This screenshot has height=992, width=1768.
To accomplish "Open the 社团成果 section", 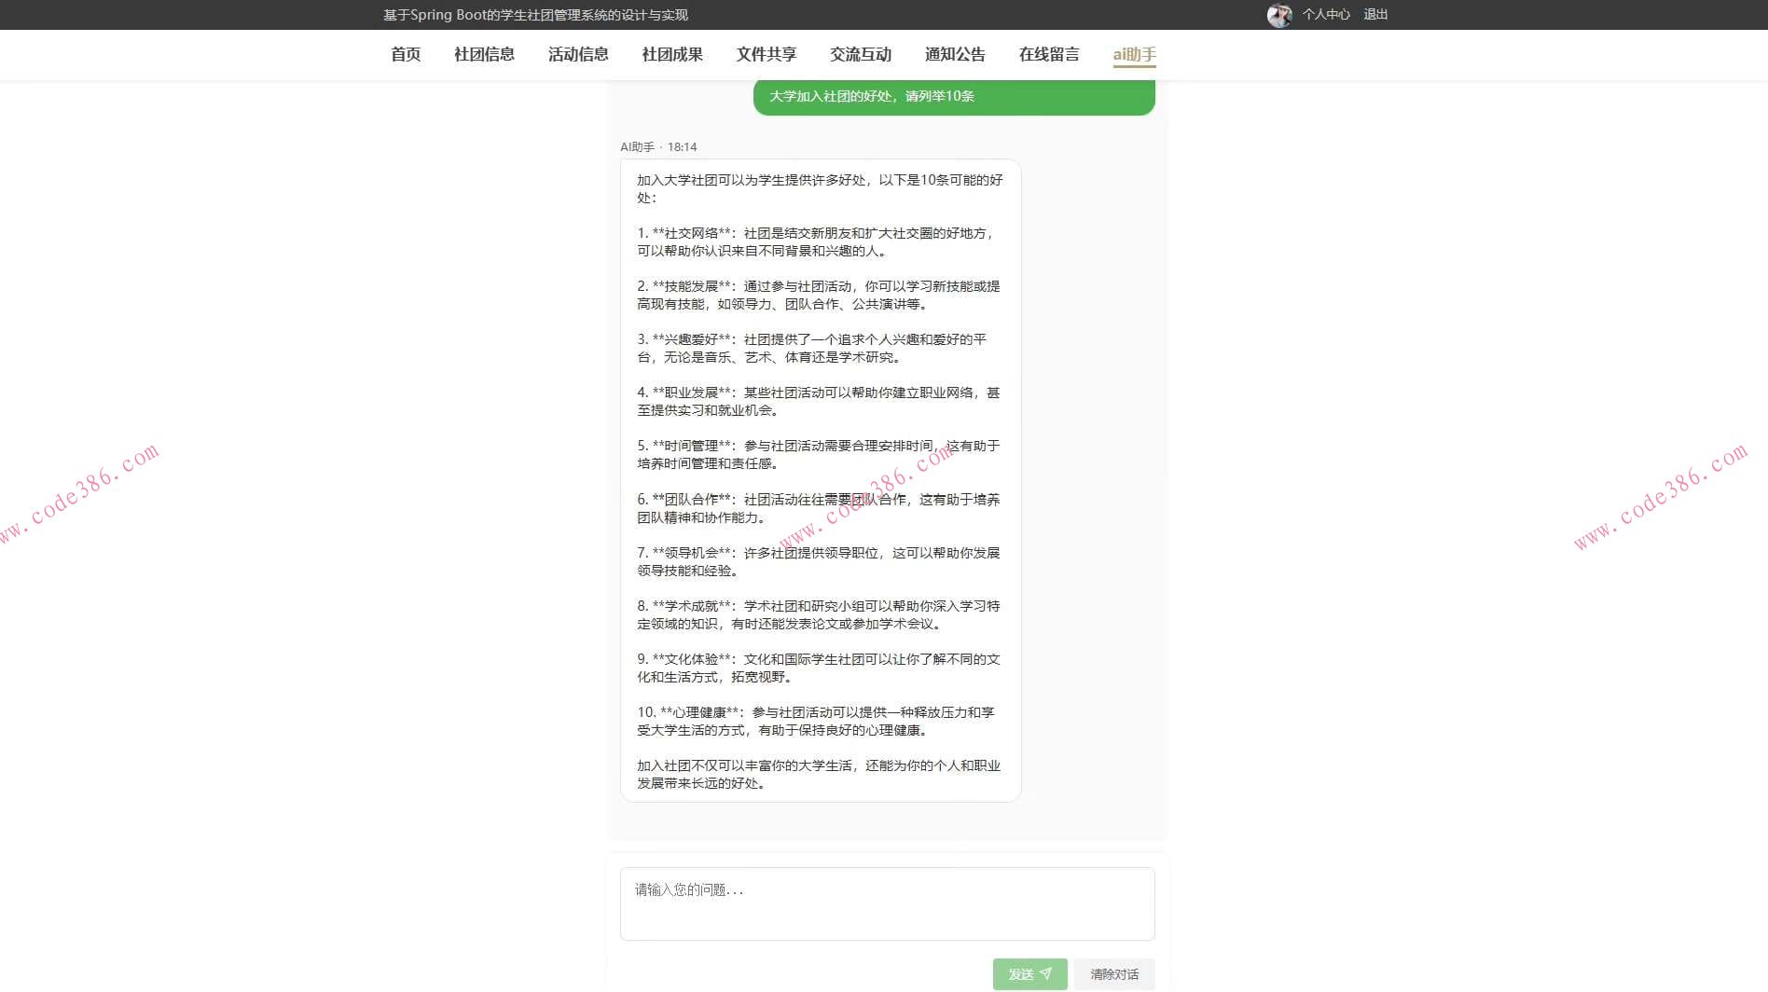I will coord(671,54).
